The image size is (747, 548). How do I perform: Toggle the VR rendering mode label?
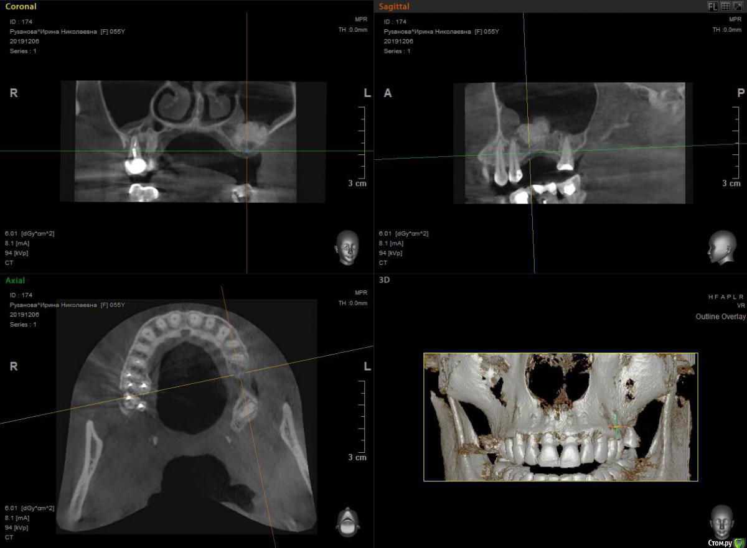tap(740, 306)
